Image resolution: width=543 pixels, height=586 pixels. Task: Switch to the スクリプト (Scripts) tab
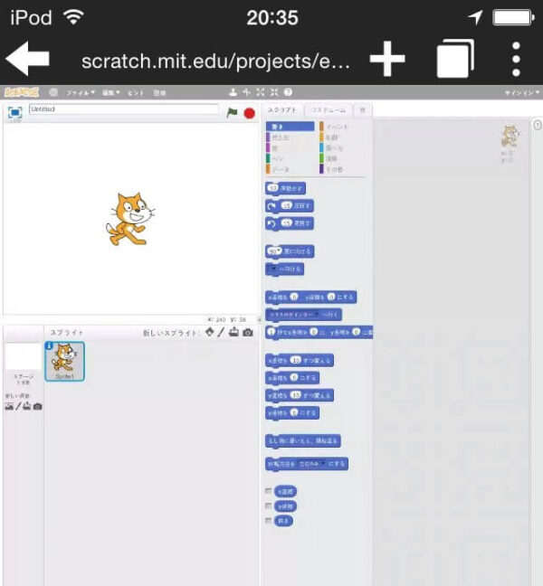(x=282, y=110)
